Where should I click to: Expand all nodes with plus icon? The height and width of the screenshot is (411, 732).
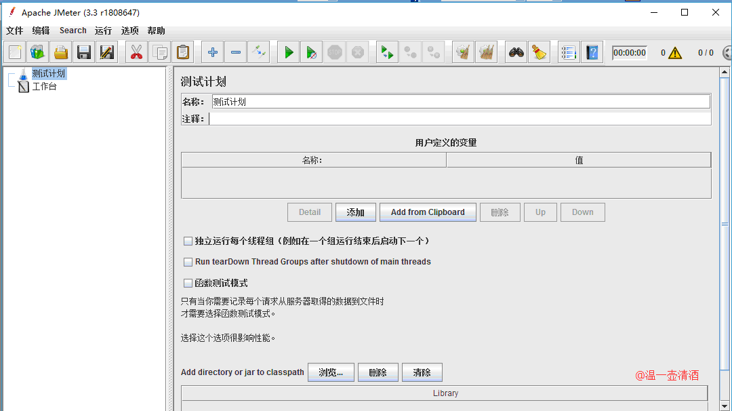click(213, 52)
